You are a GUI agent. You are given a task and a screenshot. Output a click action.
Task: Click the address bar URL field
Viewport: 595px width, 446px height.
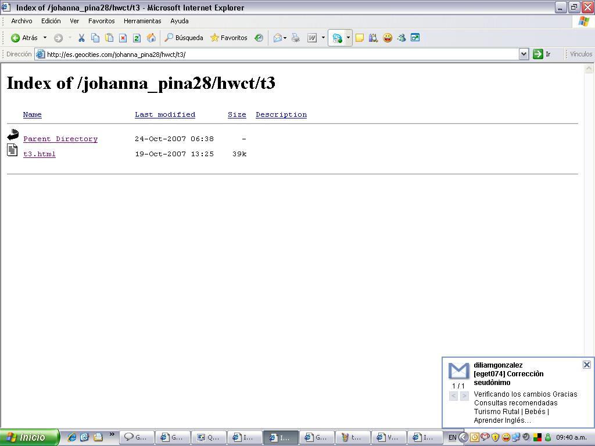(277, 54)
